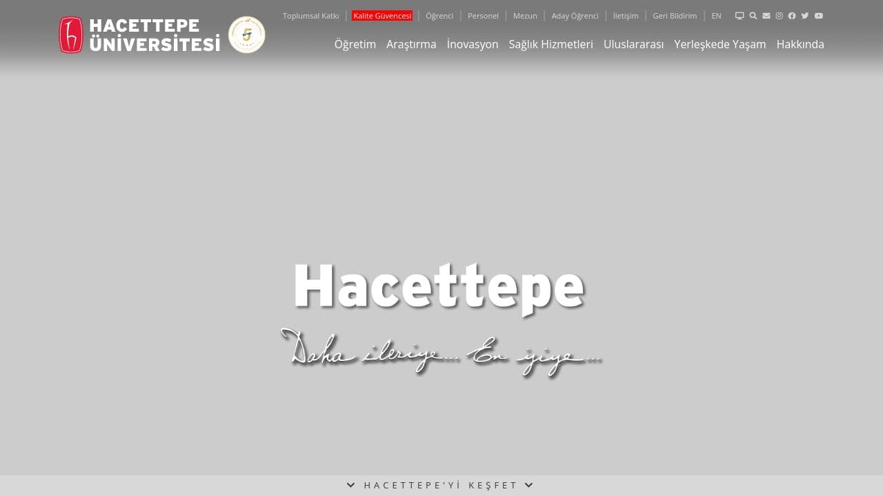
Task: Open the Hakkında menu item
Action: (x=800, y=44)
